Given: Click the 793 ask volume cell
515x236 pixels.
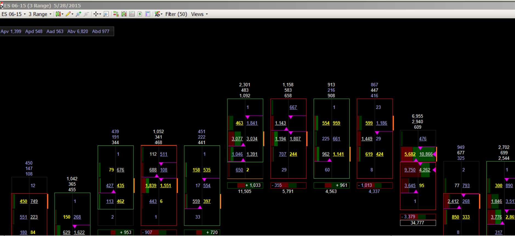Looking at the screenshot, I should [466, 185].
